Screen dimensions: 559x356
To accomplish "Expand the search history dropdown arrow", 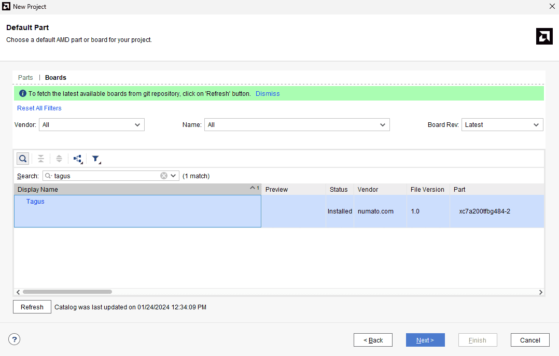I will [173, 176].
